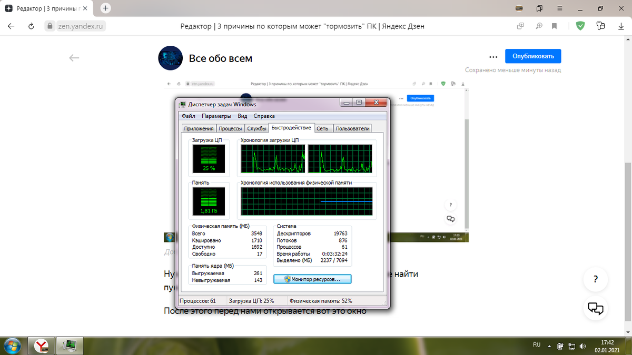The height and width of the screenshot is (355, 632).
Task: Open the Параметры menu
Action: (216, 116)
